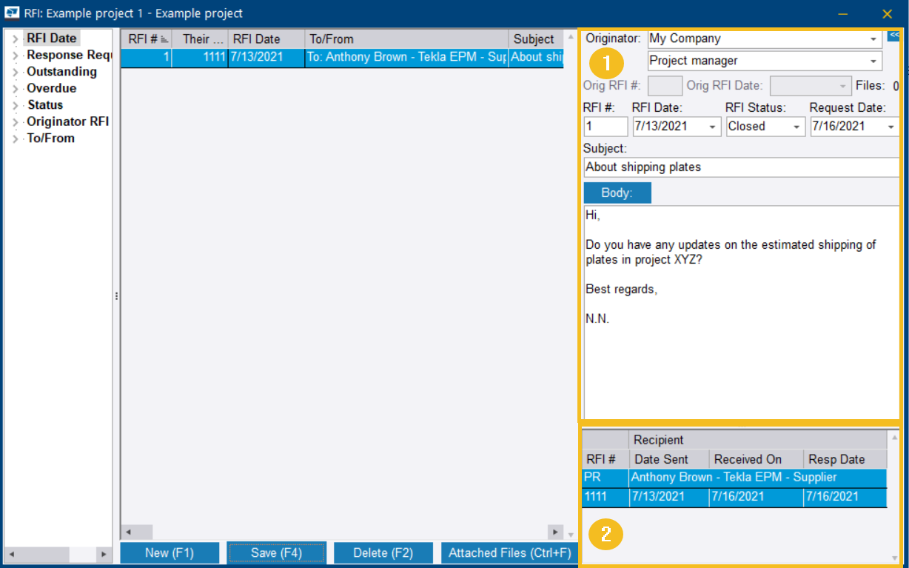Click the right arrow on the grid scrollbar
The image size is (909, 568).
point(554,532)
